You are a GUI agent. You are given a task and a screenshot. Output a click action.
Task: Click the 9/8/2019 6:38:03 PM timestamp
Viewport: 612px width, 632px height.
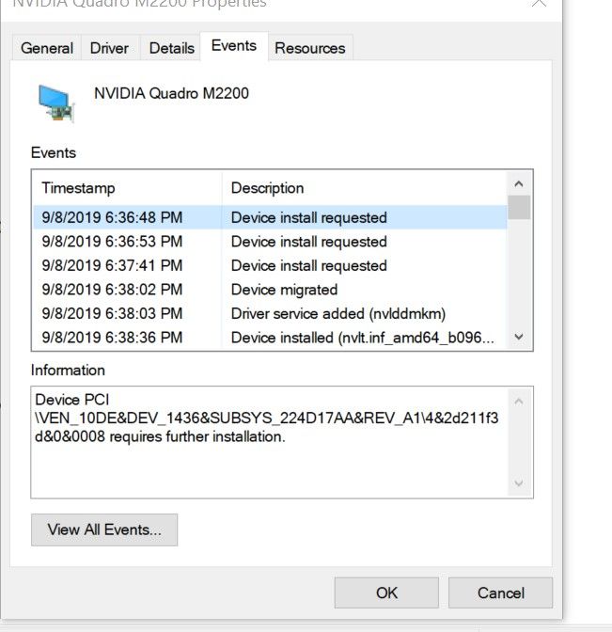pyautogui.click(x=112, y=313)
